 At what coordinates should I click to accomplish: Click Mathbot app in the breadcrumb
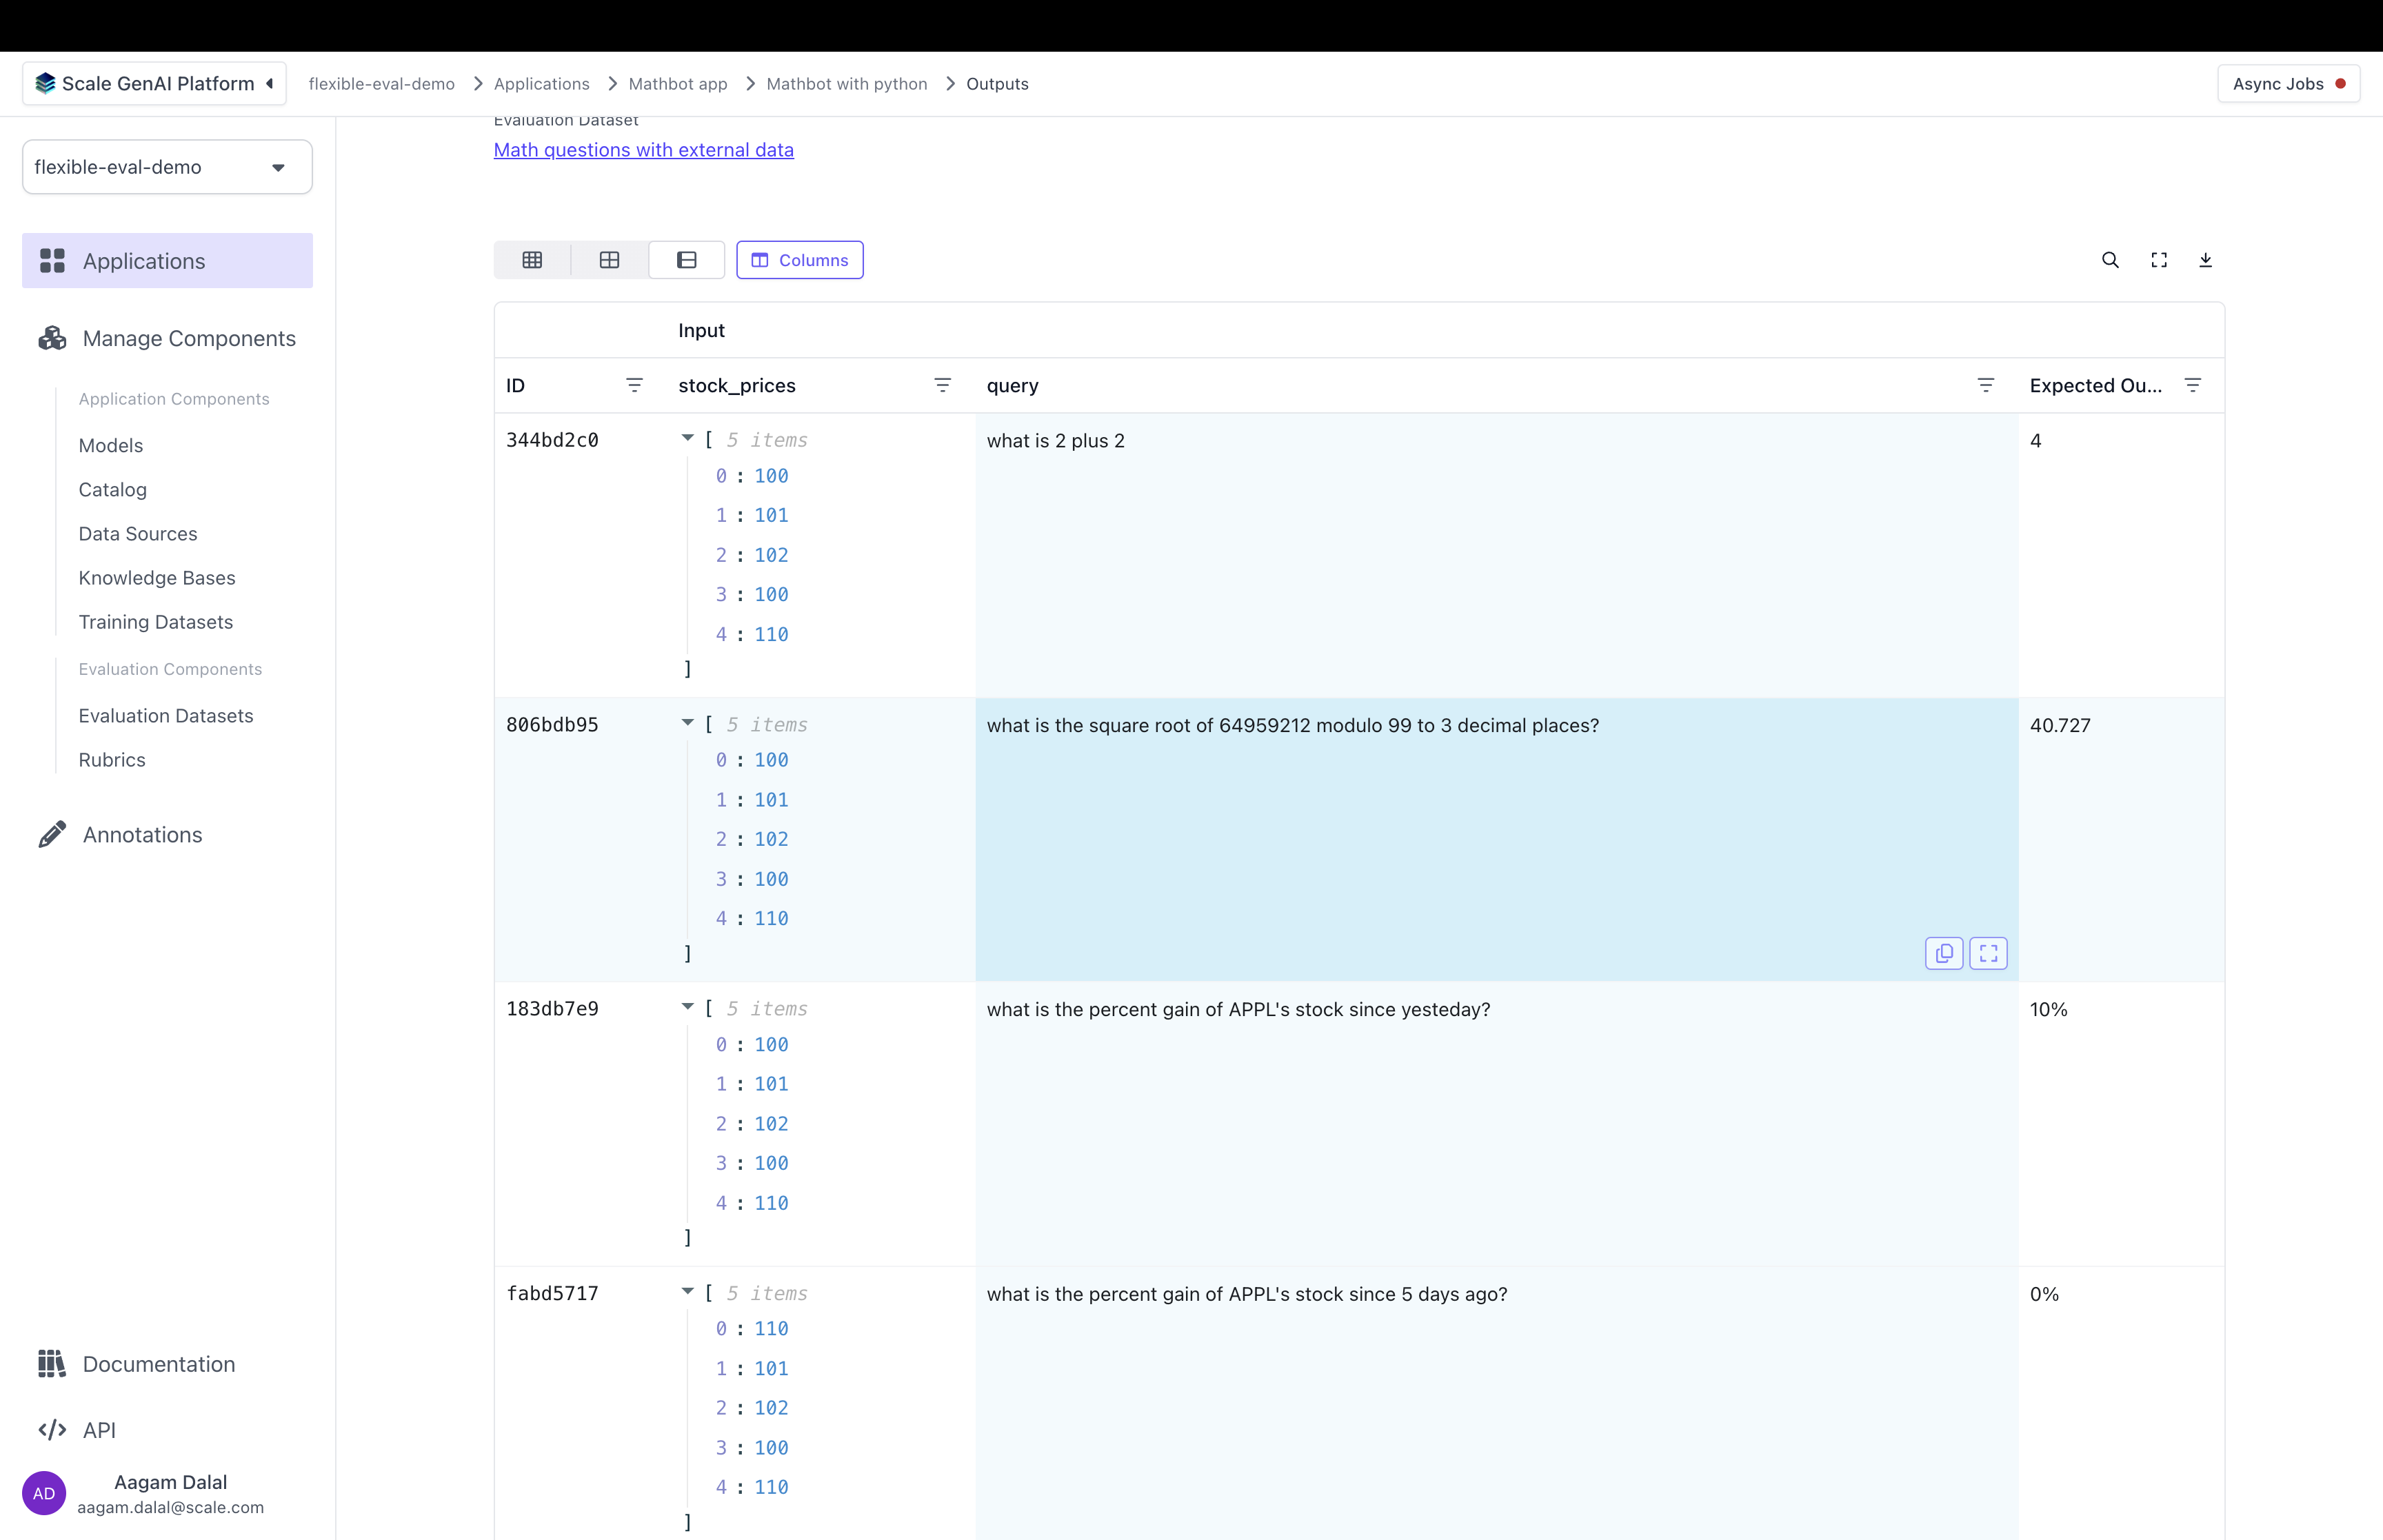coord(677,84)
